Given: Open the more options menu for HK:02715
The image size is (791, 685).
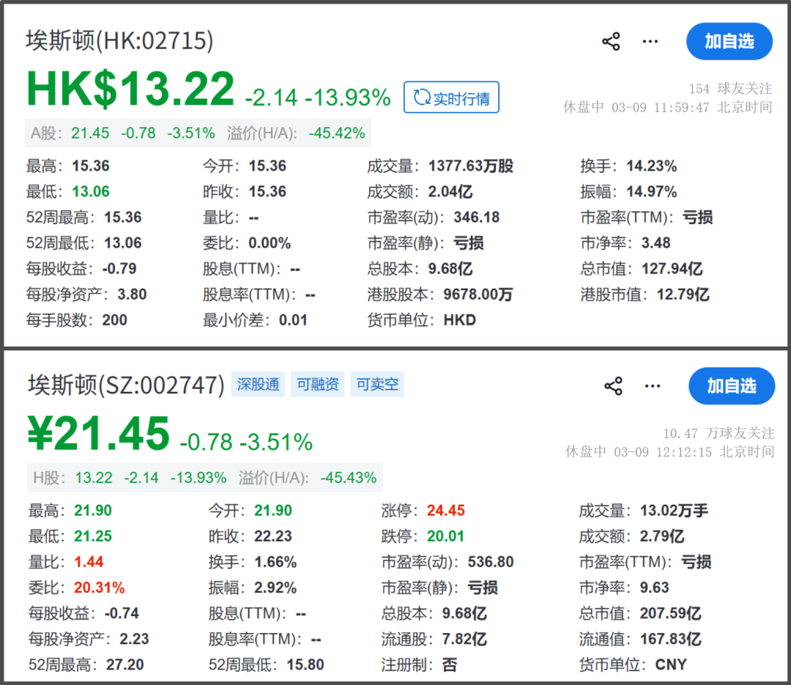Looking at the screenshot, I should [x=650, y=42].
